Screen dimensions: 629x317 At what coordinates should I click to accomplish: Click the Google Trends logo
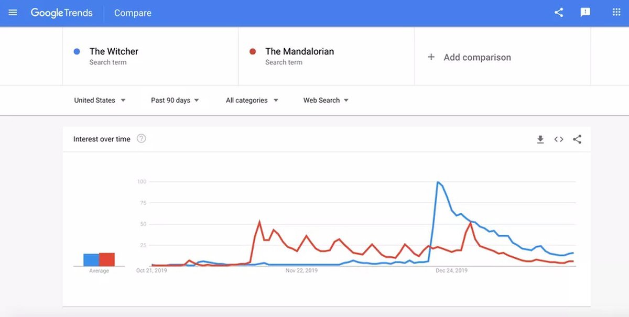coord(61,13)
